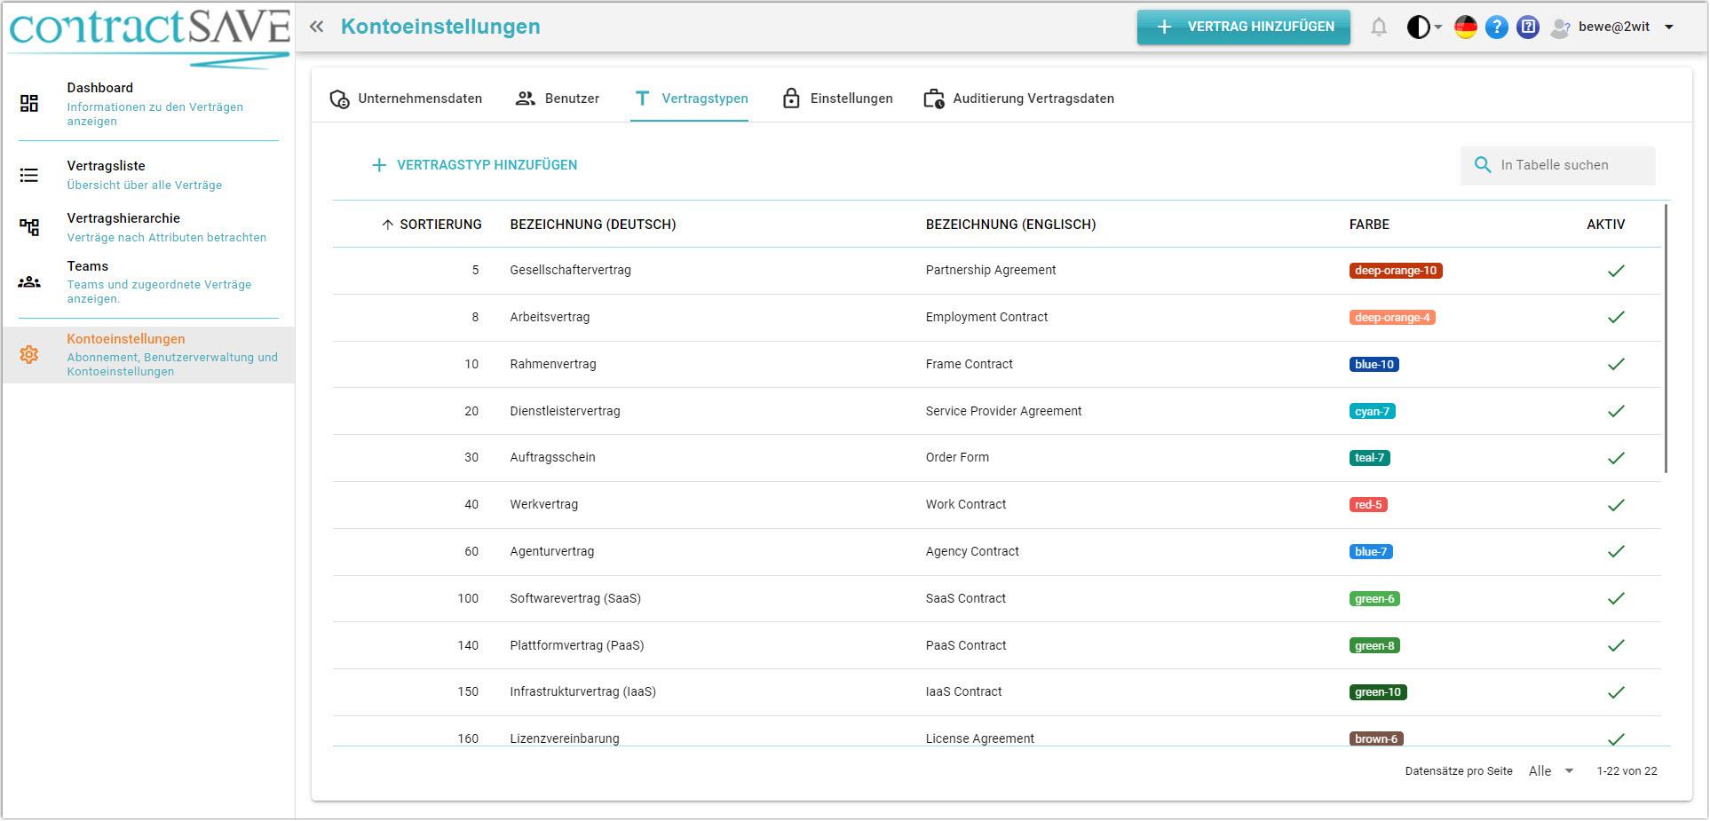Click the table vertical scrollbar
Viewport: 1710px width, 821px height.
click(1666, 339)
